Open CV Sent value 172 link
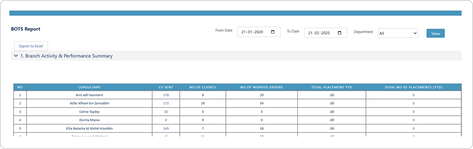Viewport: 473px width, 149px height. click(166, 103)
